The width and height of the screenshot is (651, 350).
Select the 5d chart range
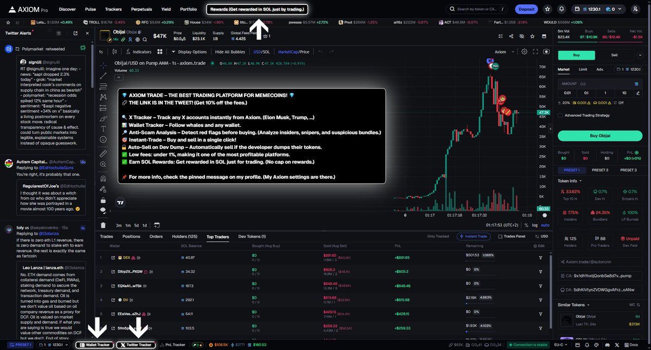[136, 225]
